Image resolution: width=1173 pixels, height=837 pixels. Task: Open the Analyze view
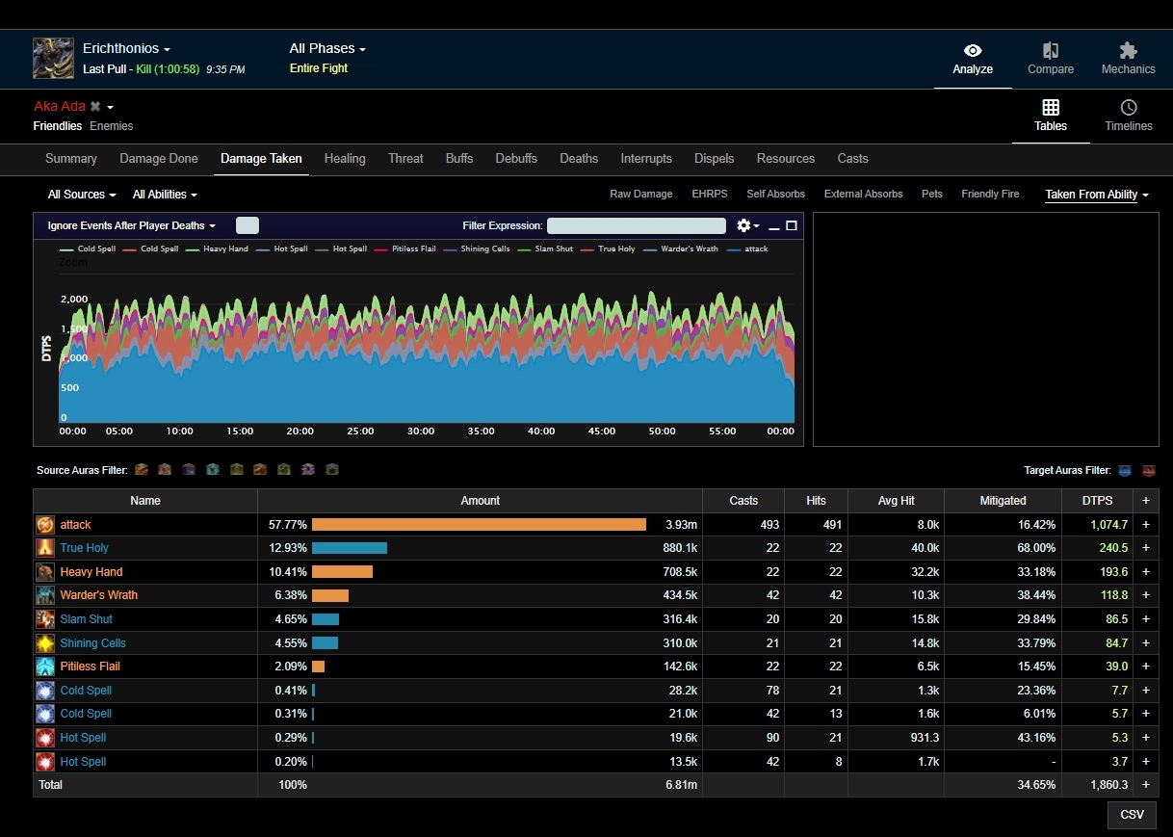[973, 59]
